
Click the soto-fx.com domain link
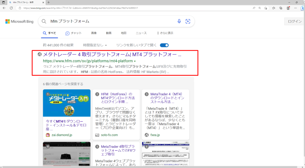click(x=109, y=135)
